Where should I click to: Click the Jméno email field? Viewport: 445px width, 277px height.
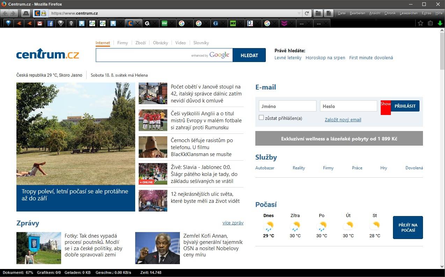[287, 106]
